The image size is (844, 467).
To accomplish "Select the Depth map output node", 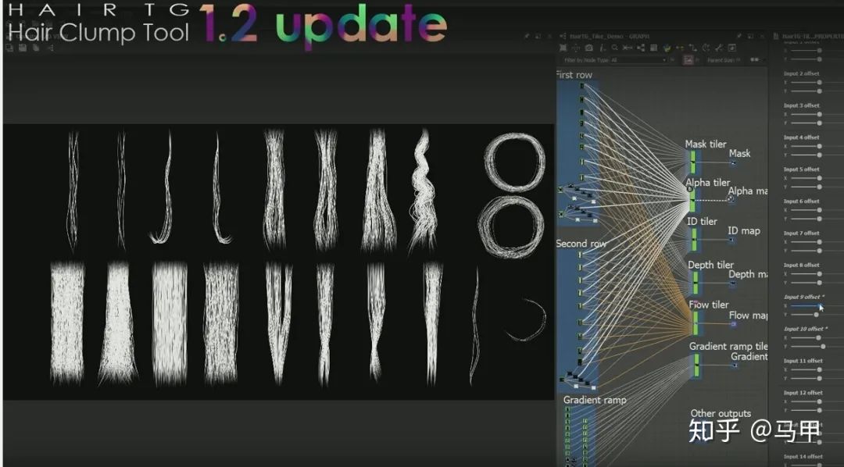I will point(732,283).
